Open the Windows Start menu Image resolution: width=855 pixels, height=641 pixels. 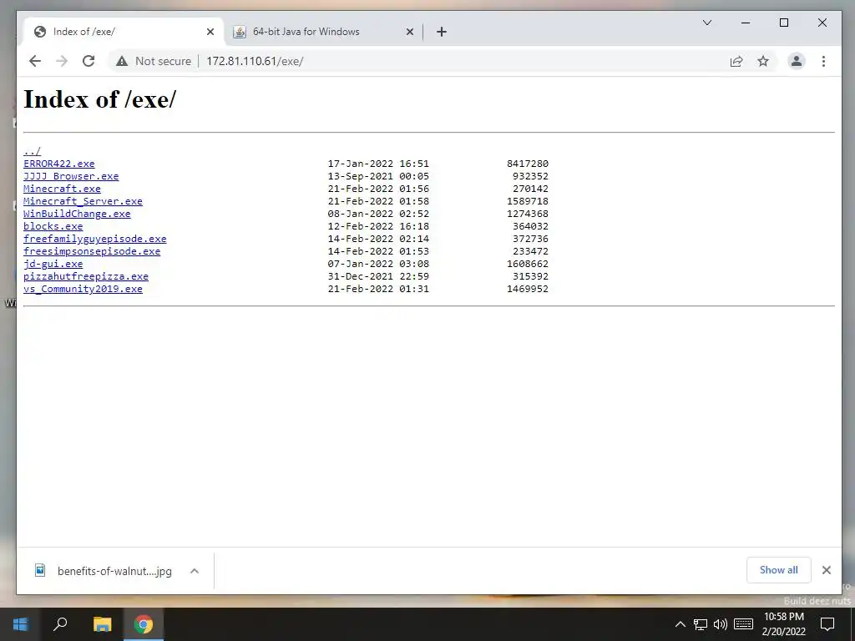click(20, 624)
